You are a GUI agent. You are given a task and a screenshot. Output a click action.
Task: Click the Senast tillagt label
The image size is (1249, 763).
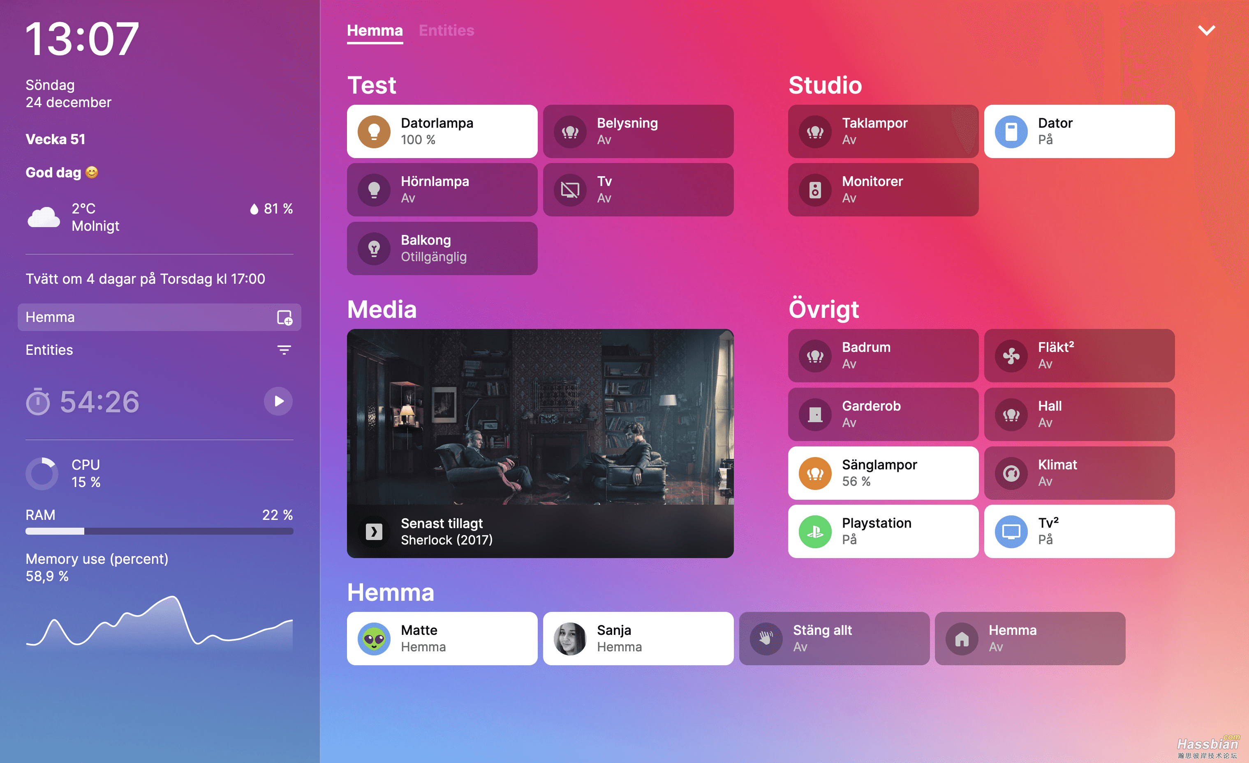click(442, 523)
